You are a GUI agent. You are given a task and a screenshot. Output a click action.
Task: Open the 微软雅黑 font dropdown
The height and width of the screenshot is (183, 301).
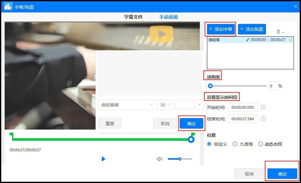(126, 105)
